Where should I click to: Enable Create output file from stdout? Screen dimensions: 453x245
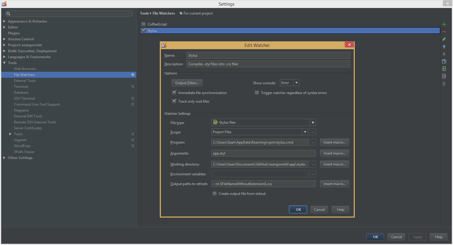(214, 193)
